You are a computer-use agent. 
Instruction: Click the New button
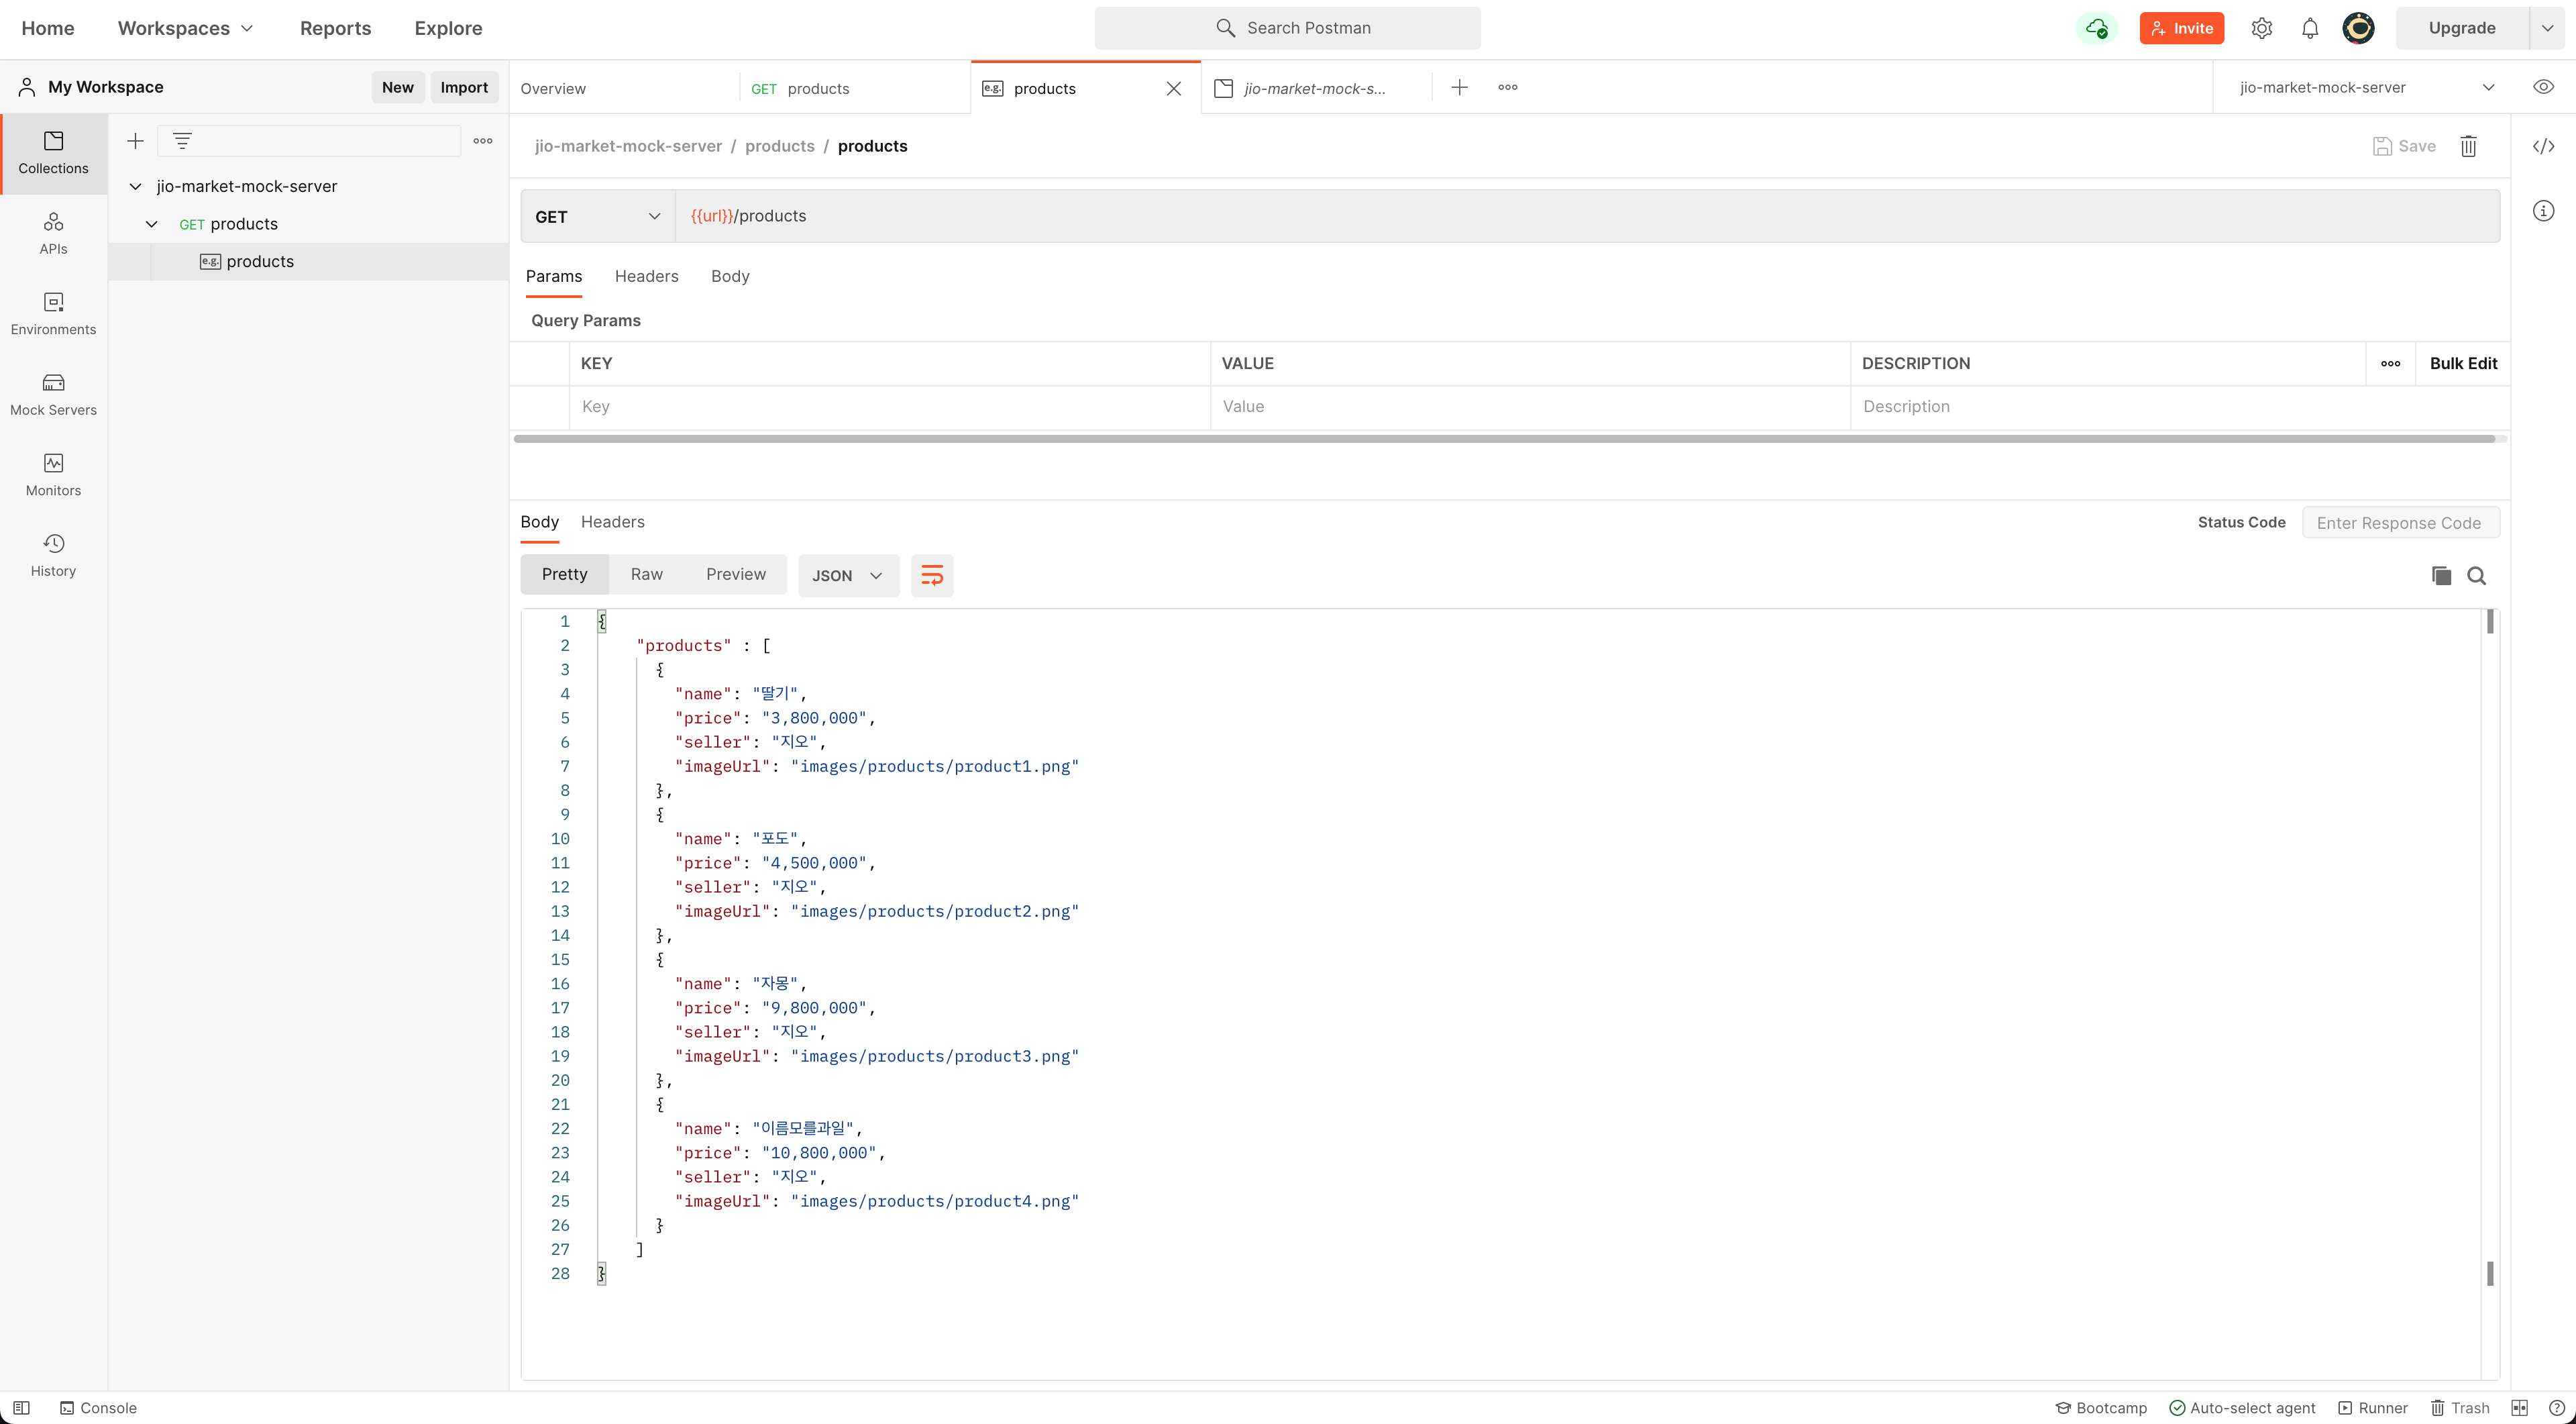tap(397, 87)
